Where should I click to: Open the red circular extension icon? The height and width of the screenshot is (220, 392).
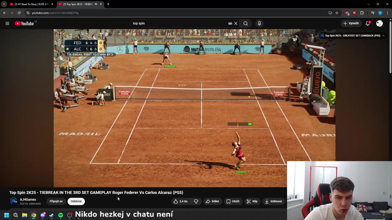354,13
